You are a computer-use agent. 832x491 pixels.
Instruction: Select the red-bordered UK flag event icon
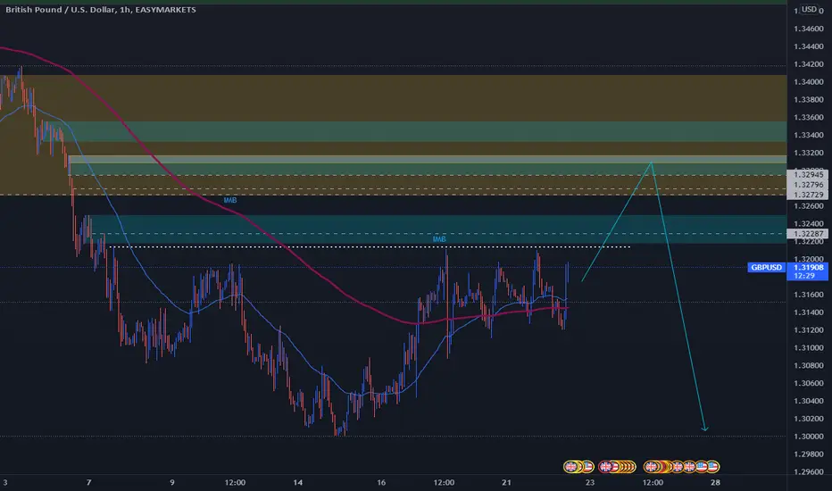tap(605, 467)
